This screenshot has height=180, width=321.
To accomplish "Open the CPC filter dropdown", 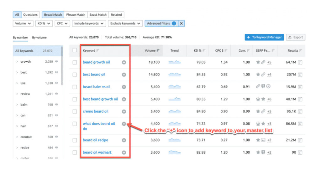I will click(x=62, y=23).
